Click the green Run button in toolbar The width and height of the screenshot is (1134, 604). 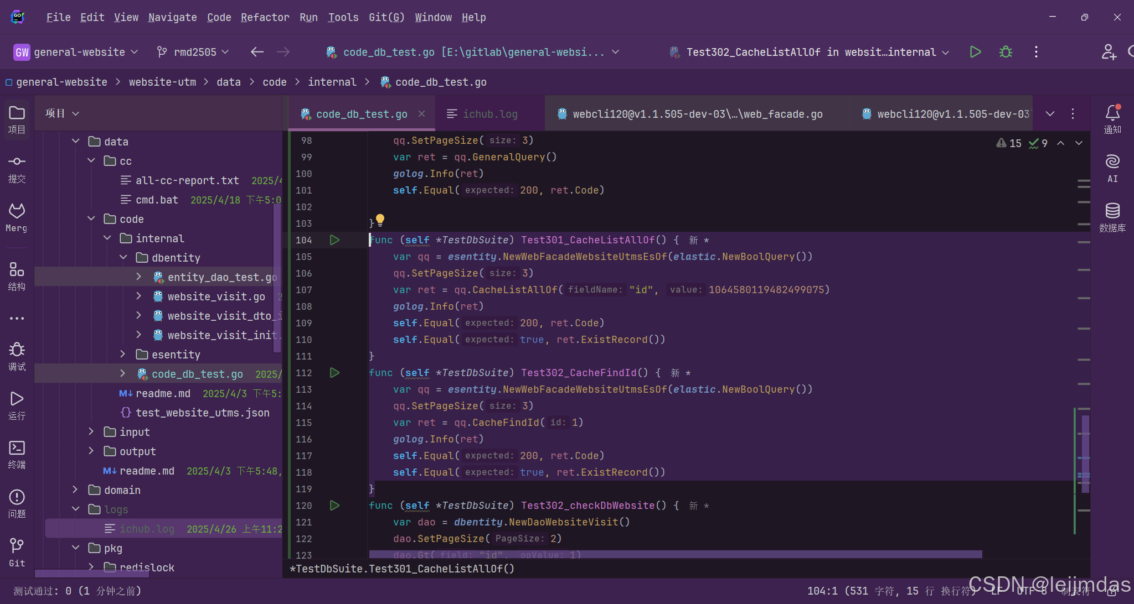tap(975, 51)
